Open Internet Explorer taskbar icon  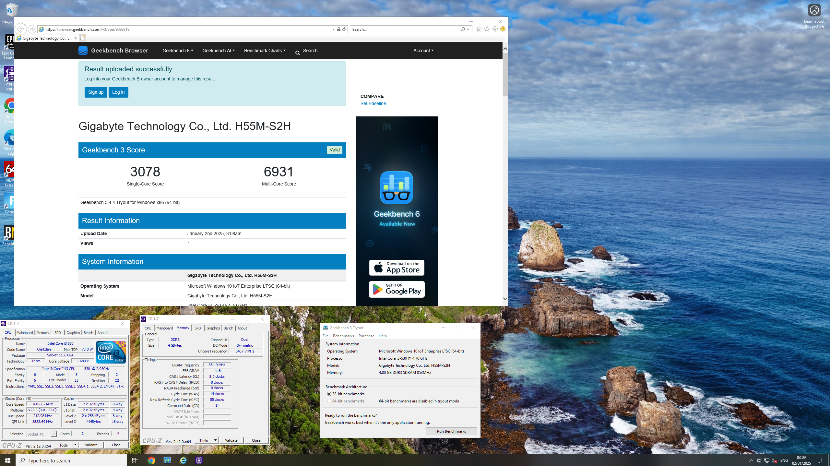183,460
